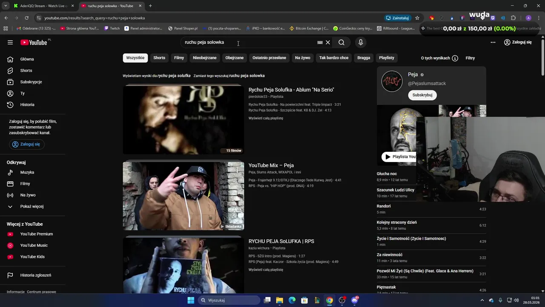Open on-screen keyboard icon in search box
Screen dimensions: 545x307
[320, 42]
